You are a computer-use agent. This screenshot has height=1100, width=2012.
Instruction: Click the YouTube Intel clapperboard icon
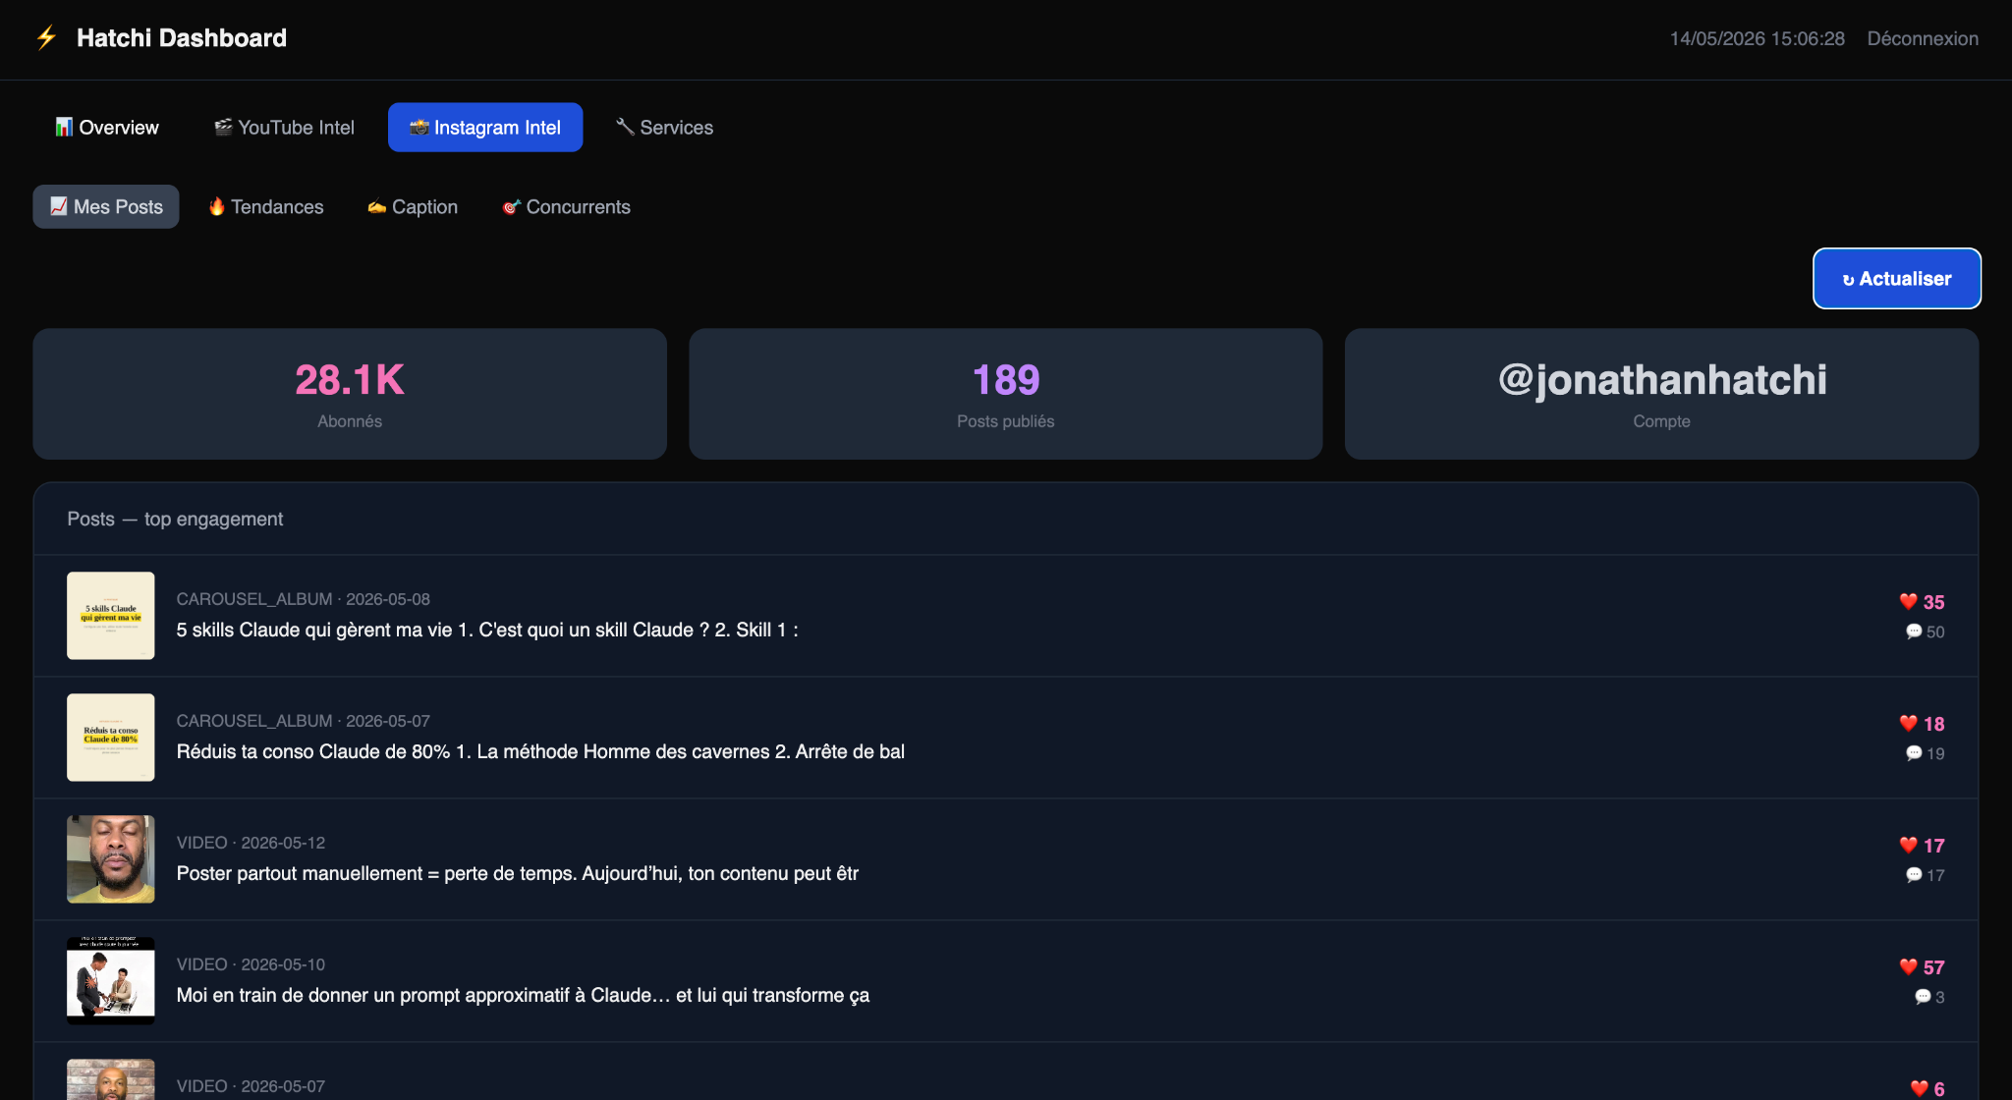pyautogui.click(x=224, y=127)
